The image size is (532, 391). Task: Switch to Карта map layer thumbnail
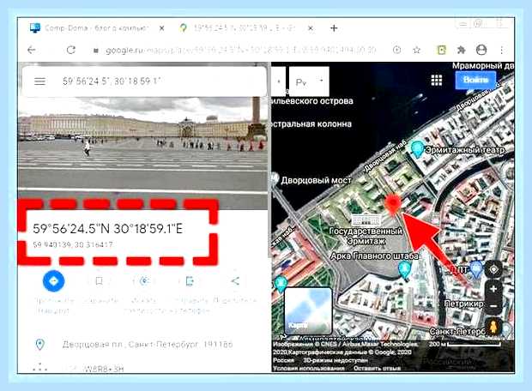pos(308,310)
